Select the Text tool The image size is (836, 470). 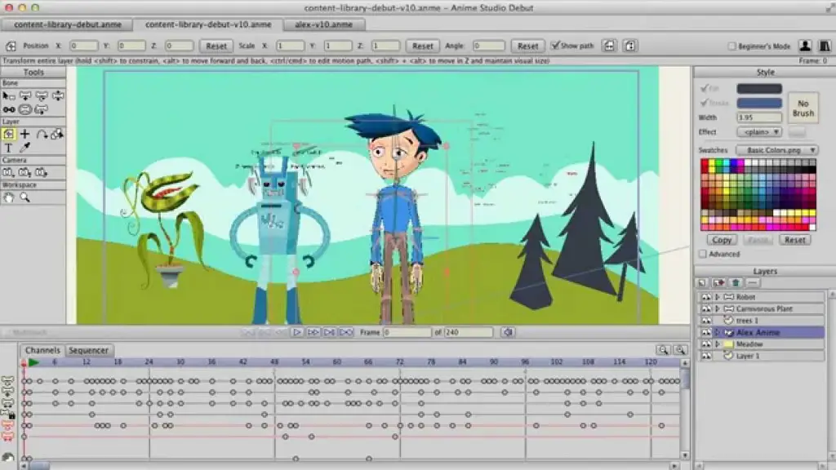pos(8,149)
